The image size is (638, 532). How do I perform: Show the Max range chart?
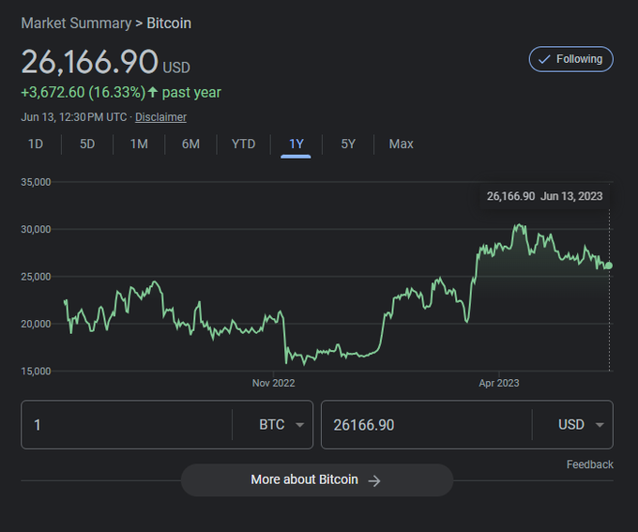pyautogui.click(x=402, y=144)
